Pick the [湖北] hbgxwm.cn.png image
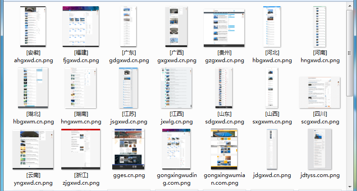 (x=34, y=87)
